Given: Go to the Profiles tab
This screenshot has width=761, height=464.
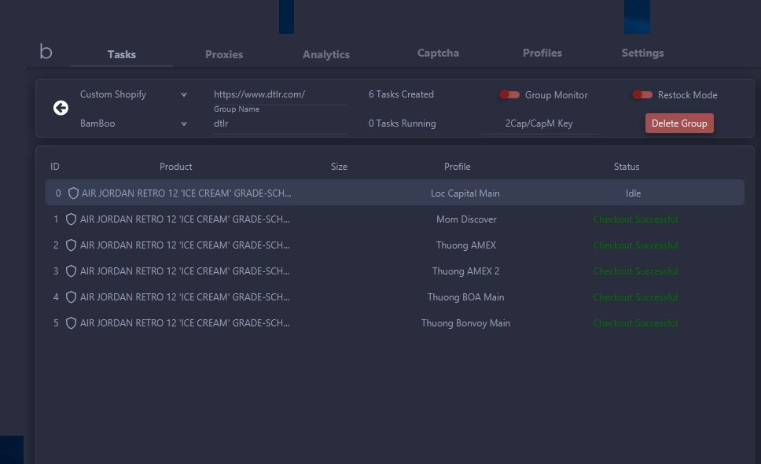Looking at the screenshot, I should pyautogui.click(x=542, y=53).
